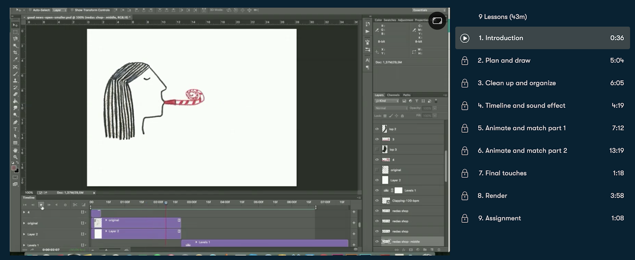Select the Eyedropper tool
Screen dimensions: 635x260
click(15, 60)
